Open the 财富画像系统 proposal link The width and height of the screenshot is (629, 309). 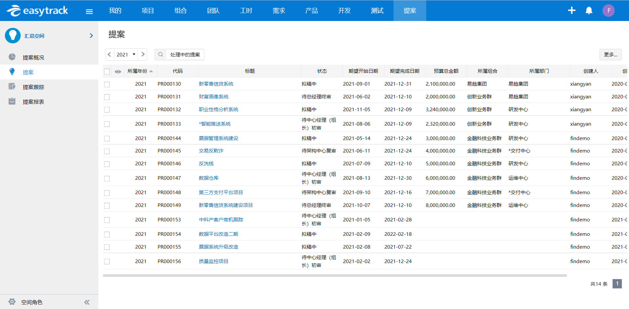coord(214,97)
